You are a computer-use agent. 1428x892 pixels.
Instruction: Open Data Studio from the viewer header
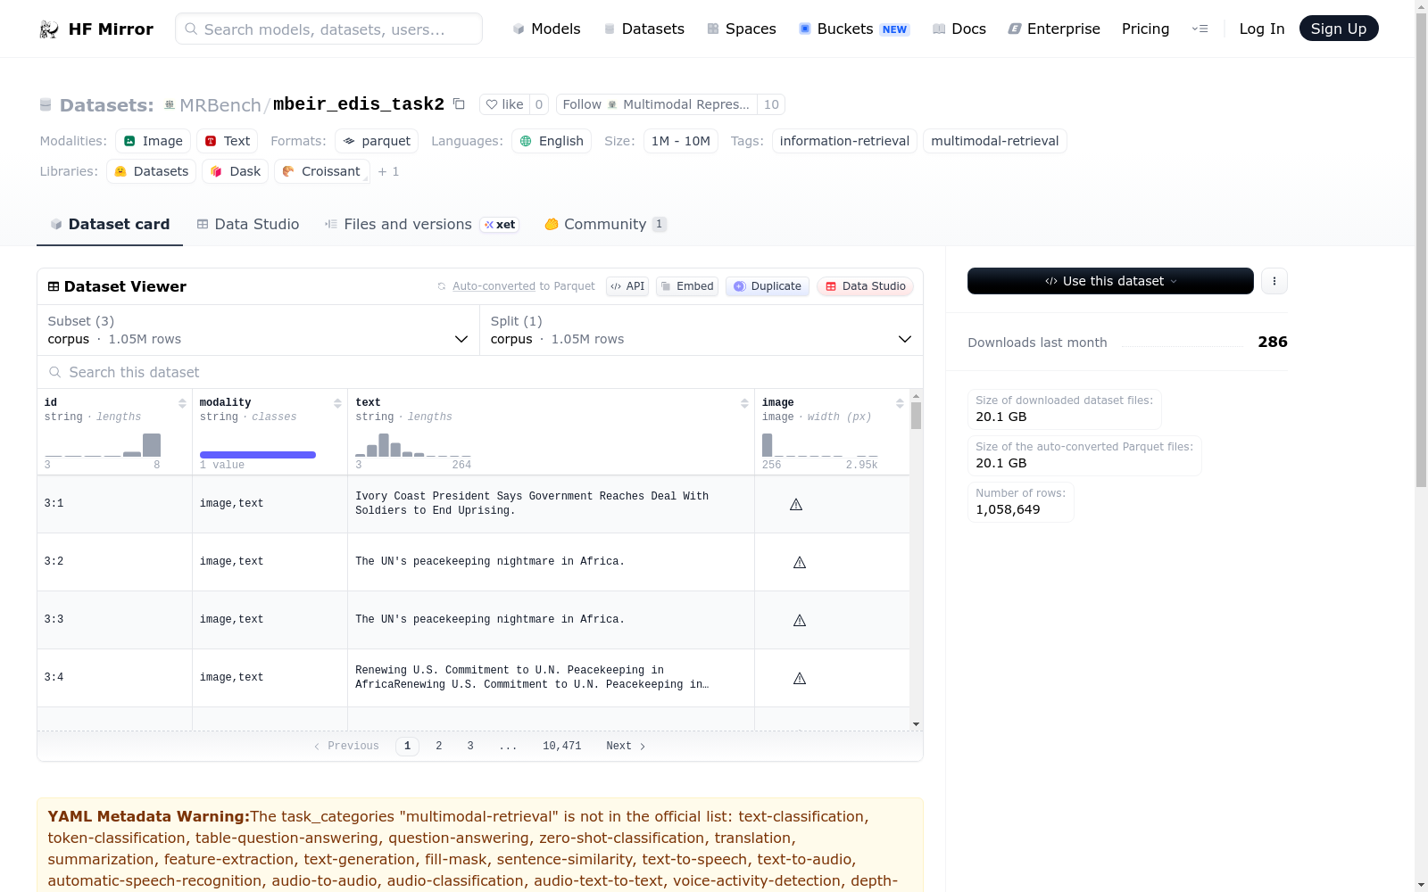(x=865, y=286)
